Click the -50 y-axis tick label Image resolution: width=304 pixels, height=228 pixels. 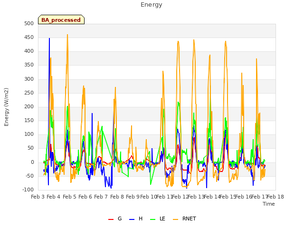coord(29,176)
